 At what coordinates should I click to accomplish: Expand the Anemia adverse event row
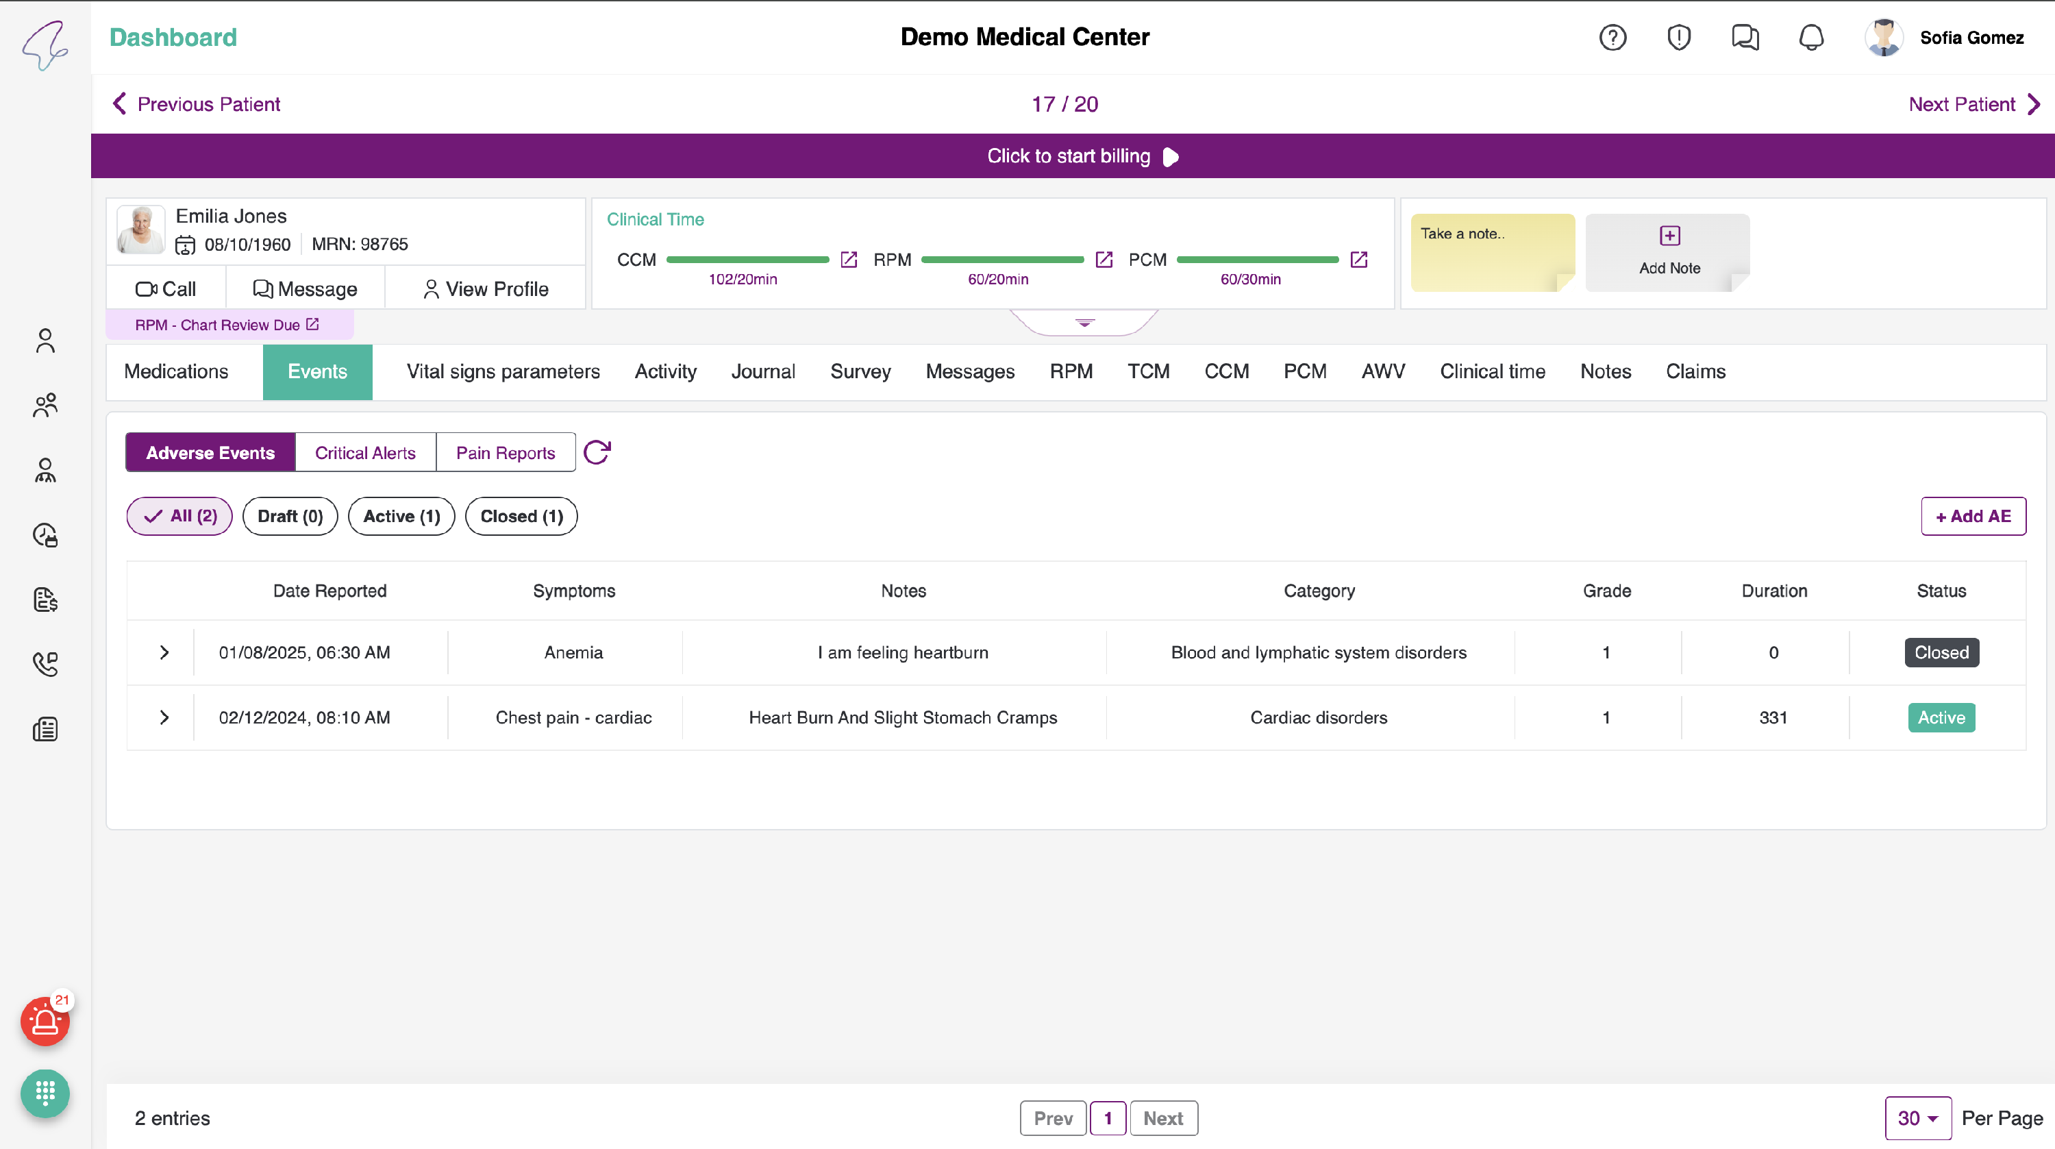pyautogui.click(x=164, y=653)
